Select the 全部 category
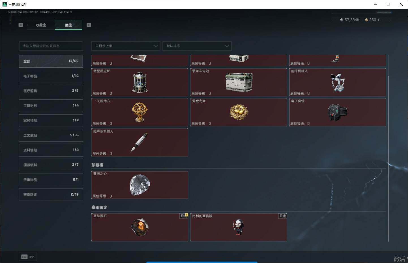408x263 pixels. coord(51,61)
